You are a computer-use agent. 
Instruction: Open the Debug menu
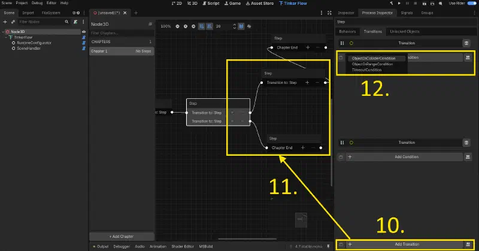[x=37, y=3]
